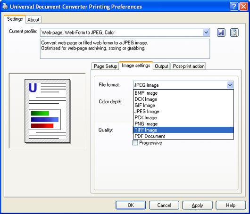The image size is (250, 214).
Task: Collapse the File format dropdown arrow
Action: (x=230, y=85)
